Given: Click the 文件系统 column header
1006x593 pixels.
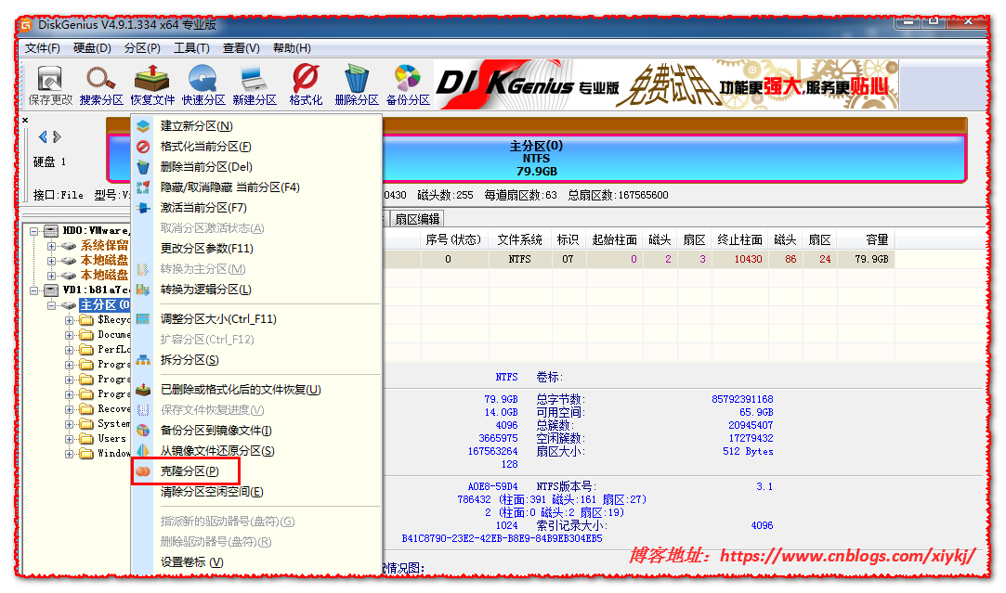Looking at the screenshot, I should pyautogui.click(x=519, y=239).
